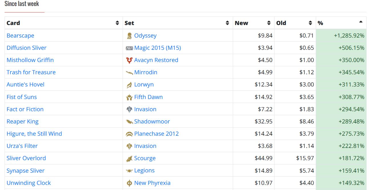The image size is (372, 190).
Task: Sort by the New price column
Action: point(269,23)
